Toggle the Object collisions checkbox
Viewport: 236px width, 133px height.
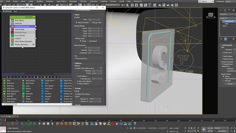[78, 84]
